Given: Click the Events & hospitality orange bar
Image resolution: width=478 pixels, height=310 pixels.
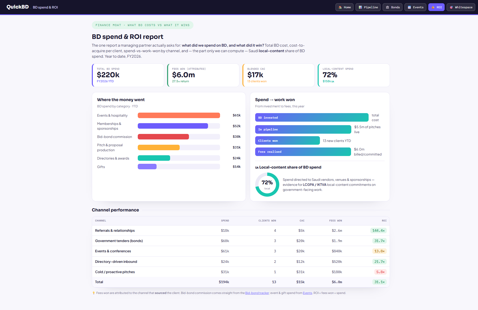Looking at the screenshot, I should click(179, 115).
